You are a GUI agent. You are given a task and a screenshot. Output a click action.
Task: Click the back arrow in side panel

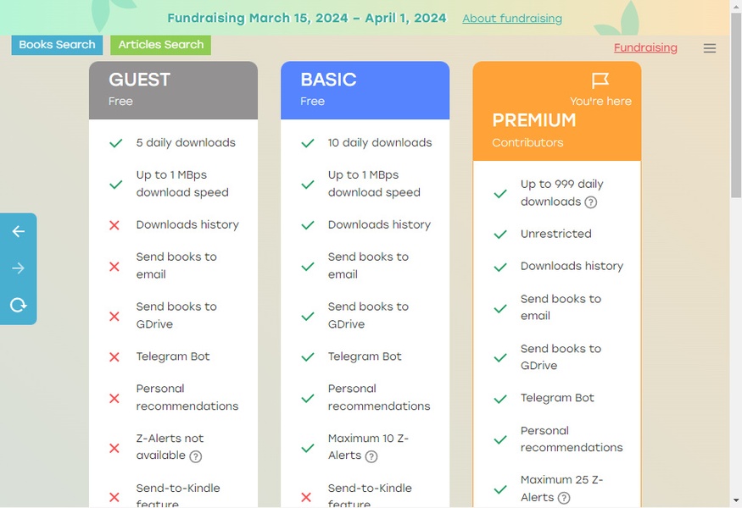coord(19,231)
